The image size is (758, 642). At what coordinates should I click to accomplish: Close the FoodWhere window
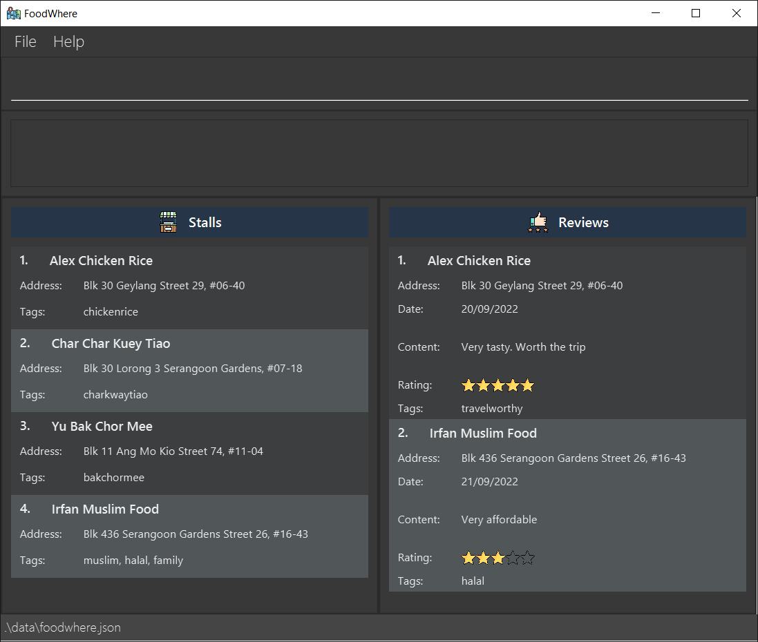click(x=737, y=13)
